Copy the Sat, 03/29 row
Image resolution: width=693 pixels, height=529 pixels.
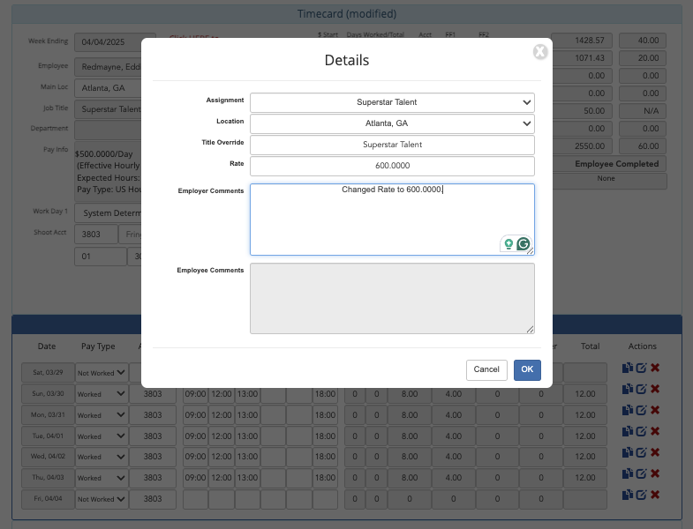point(628,368)
